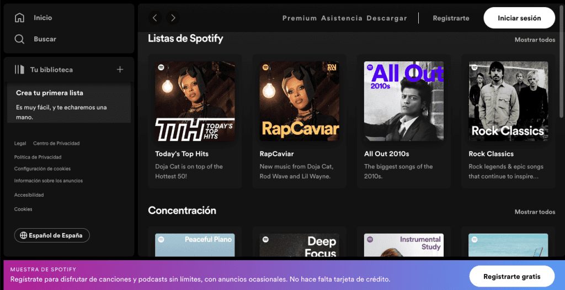Open the Rock Classics playlist cover
The width and height of the screenshot is (565, 290).
point(508,101)
